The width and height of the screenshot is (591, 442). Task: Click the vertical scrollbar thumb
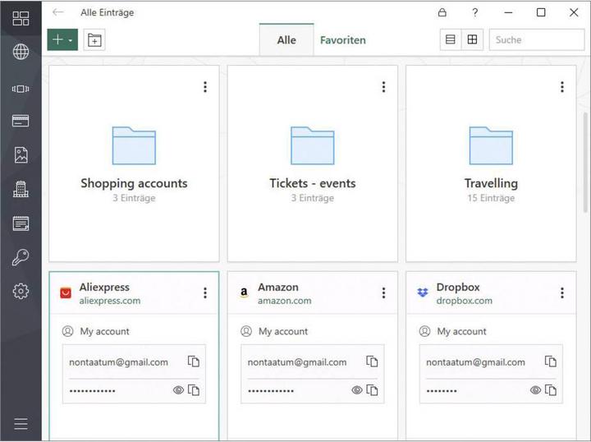585,162
